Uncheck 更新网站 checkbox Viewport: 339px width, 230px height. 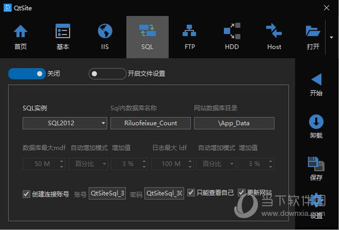tap(241, 193)
